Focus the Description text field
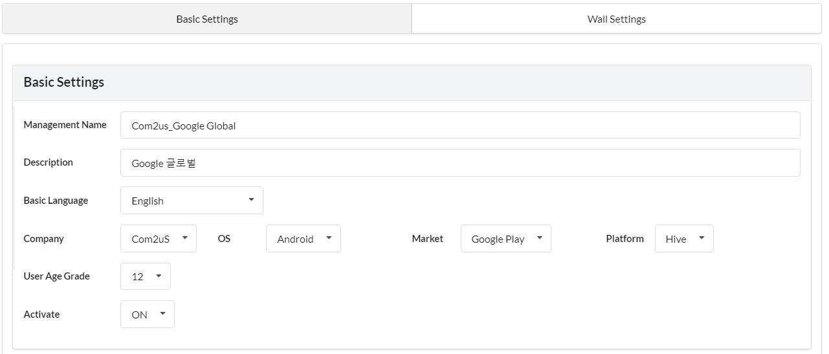The height and width of the screenshot is (354, 829). point(460,163)
